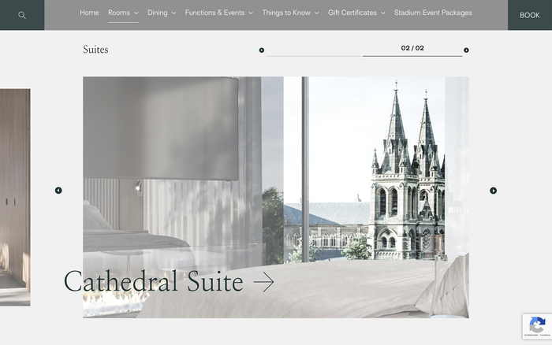Viewport: 552px width, 345px height.
Task: Click the Suites heading text
Action: pyautogui.click(x=95, y=50)
